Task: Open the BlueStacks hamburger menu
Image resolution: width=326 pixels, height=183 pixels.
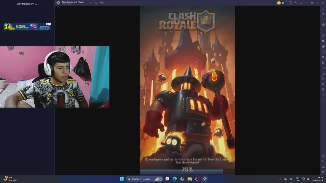Action: pos(301,3)
